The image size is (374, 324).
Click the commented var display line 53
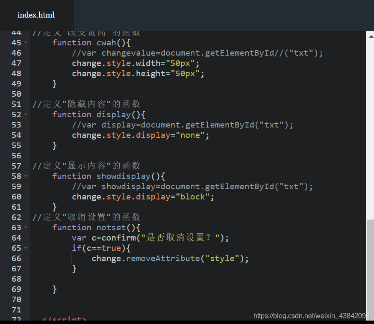(183, 125)
